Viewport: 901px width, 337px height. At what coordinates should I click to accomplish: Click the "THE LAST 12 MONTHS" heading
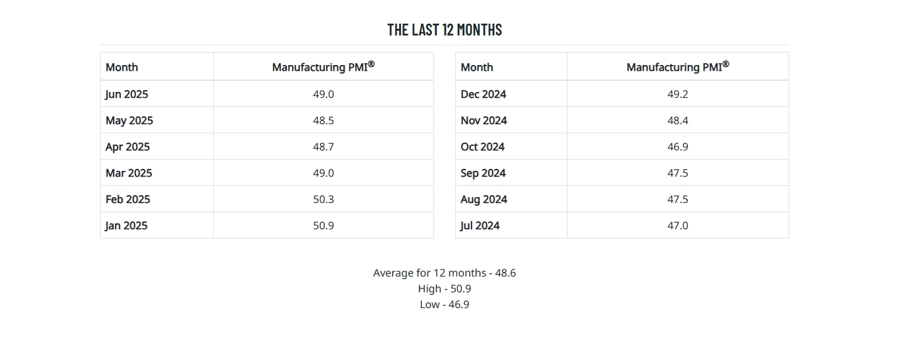pyautogui.click(x=445, y=30)
